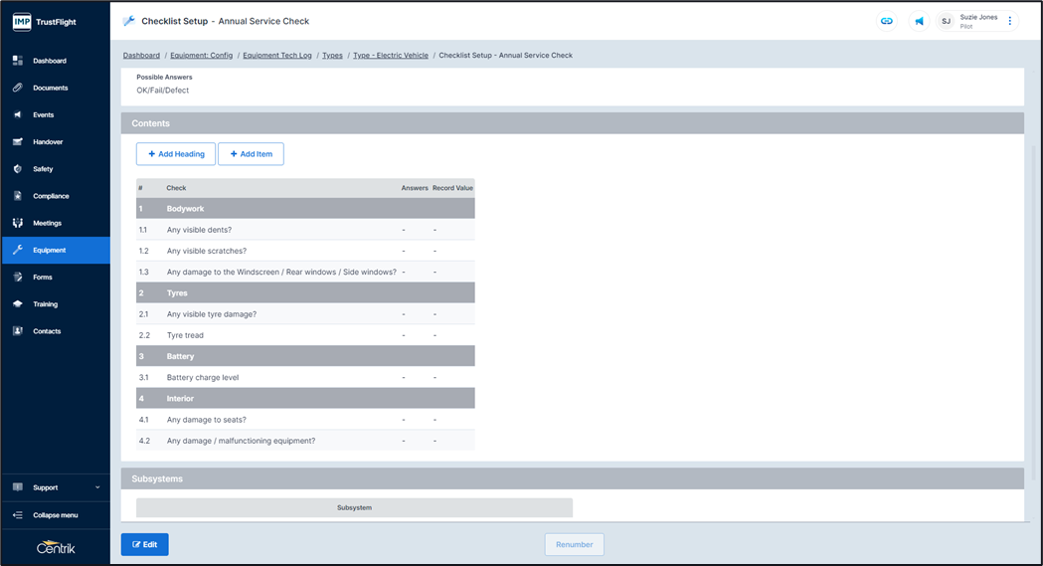Click the Add Heading button
The height and width of the screenshot is (566, 1043).
tap(176, 154)
